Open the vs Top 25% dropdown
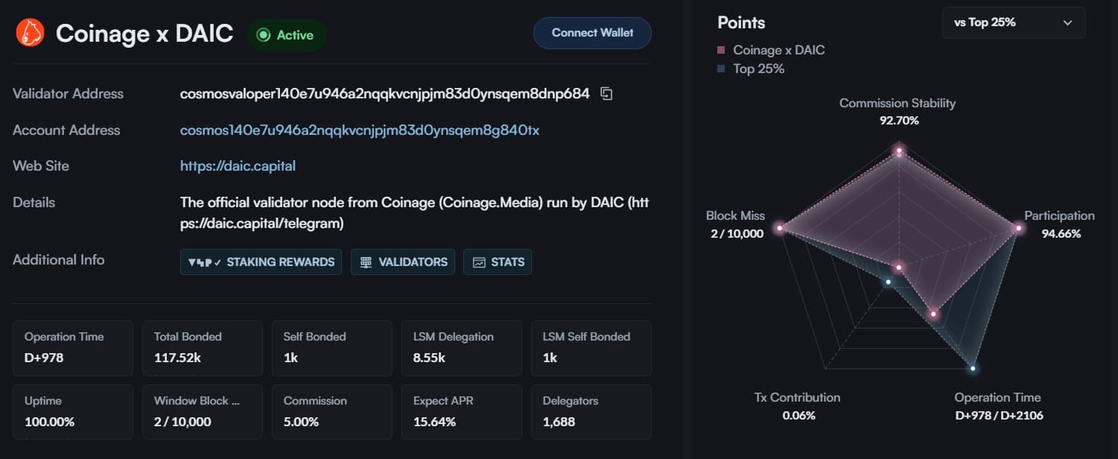 1013,22
